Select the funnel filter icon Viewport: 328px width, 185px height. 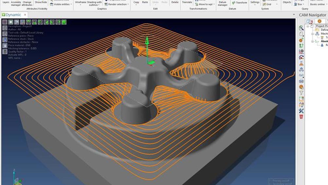click(x=301, y=93)
